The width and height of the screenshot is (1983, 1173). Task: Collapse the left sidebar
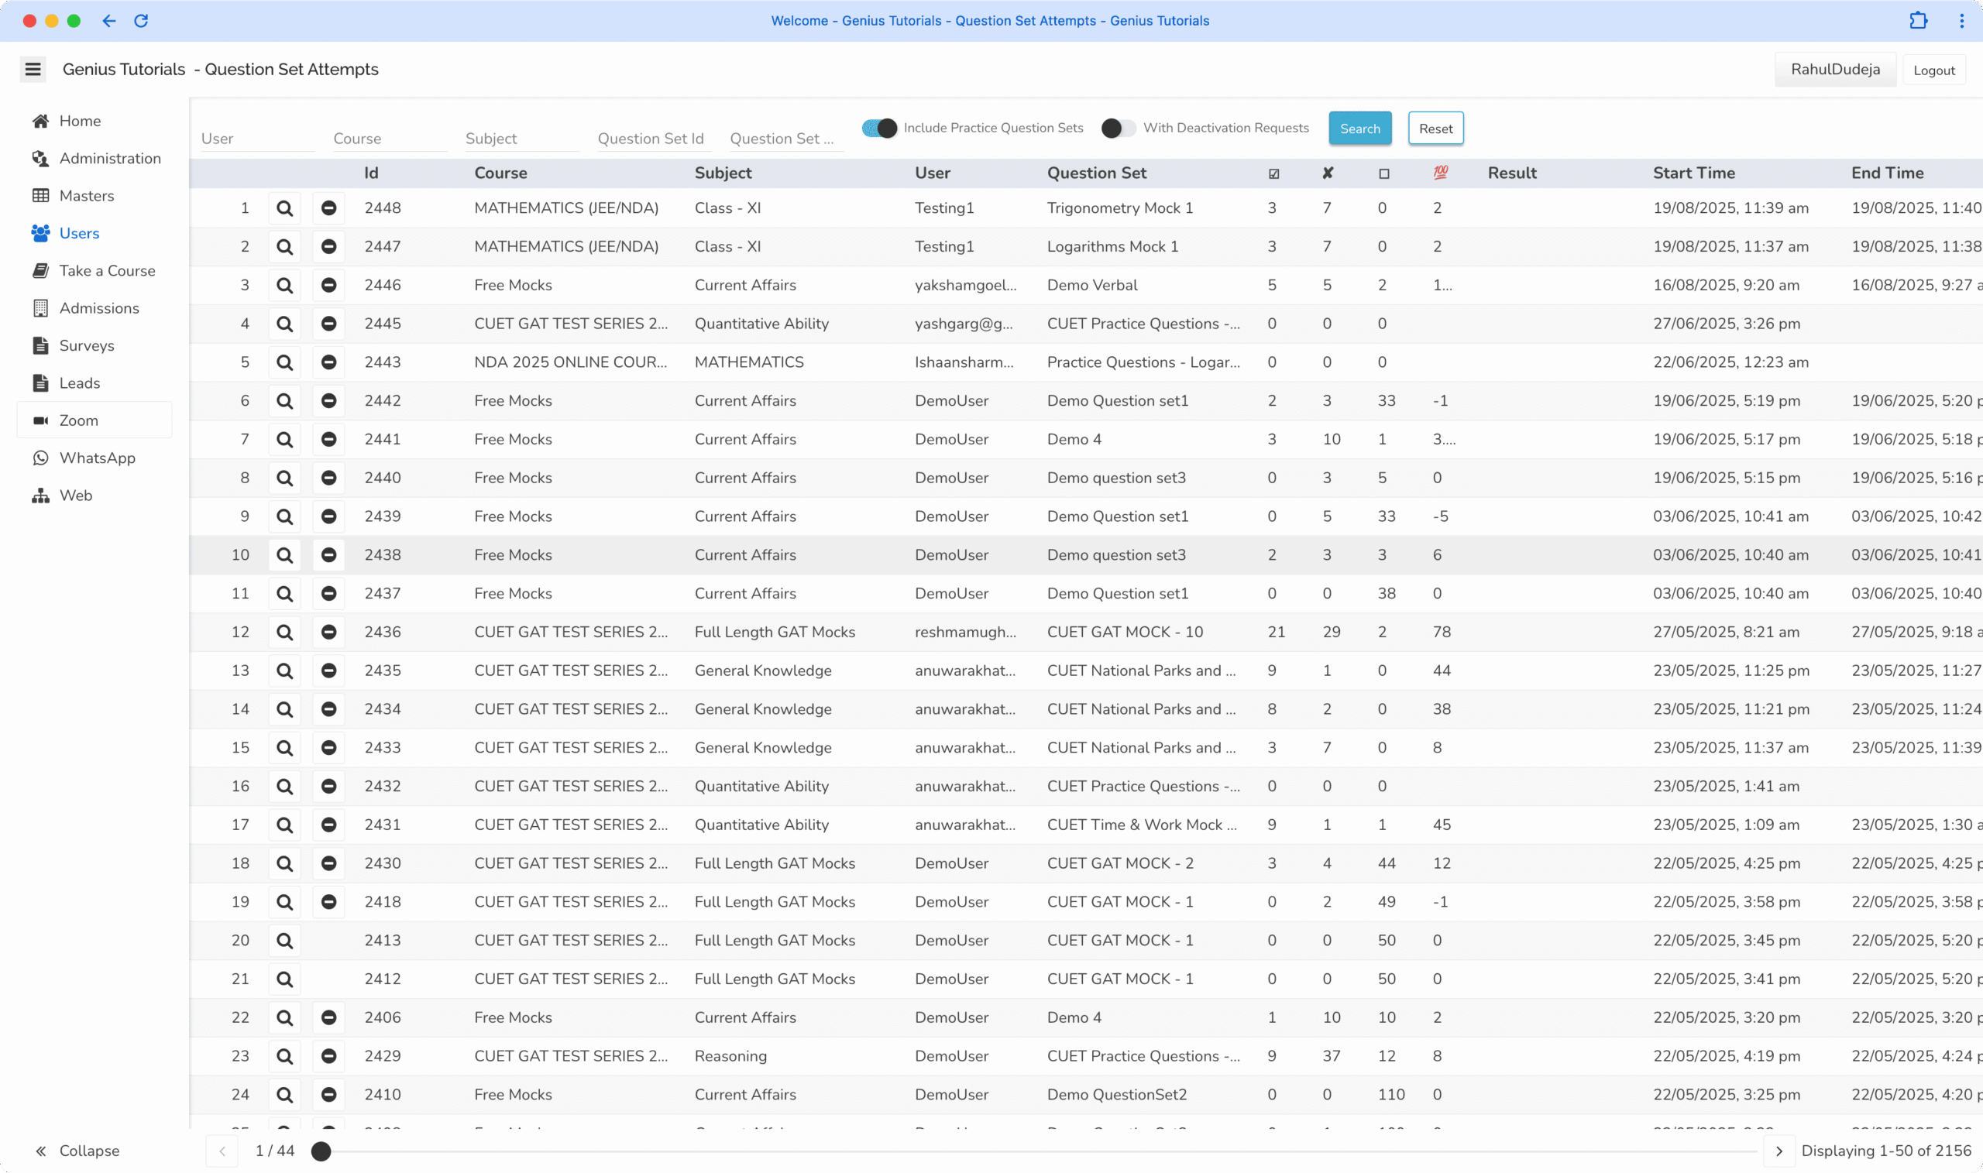[x=77, y=1151]
